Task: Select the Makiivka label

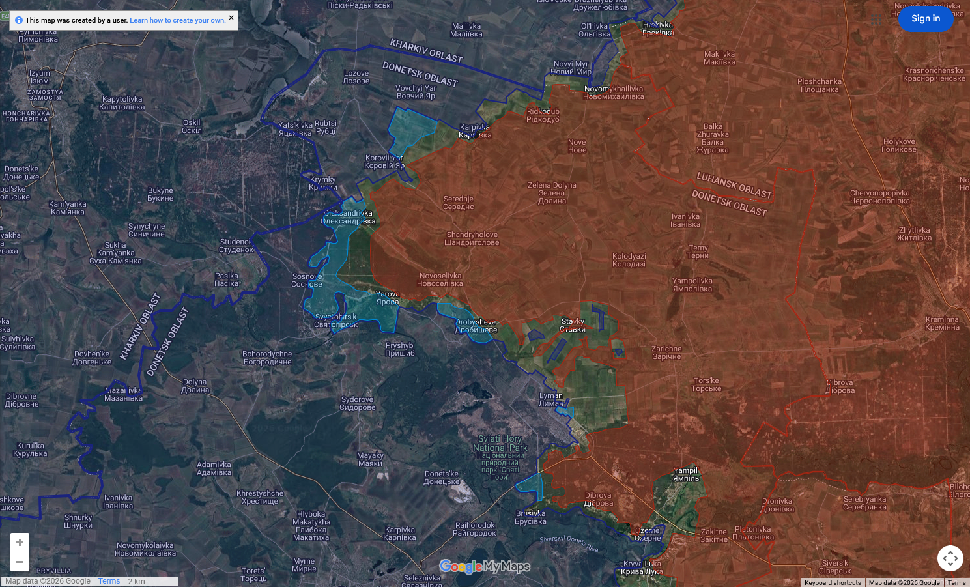Action: click(719, 58)
